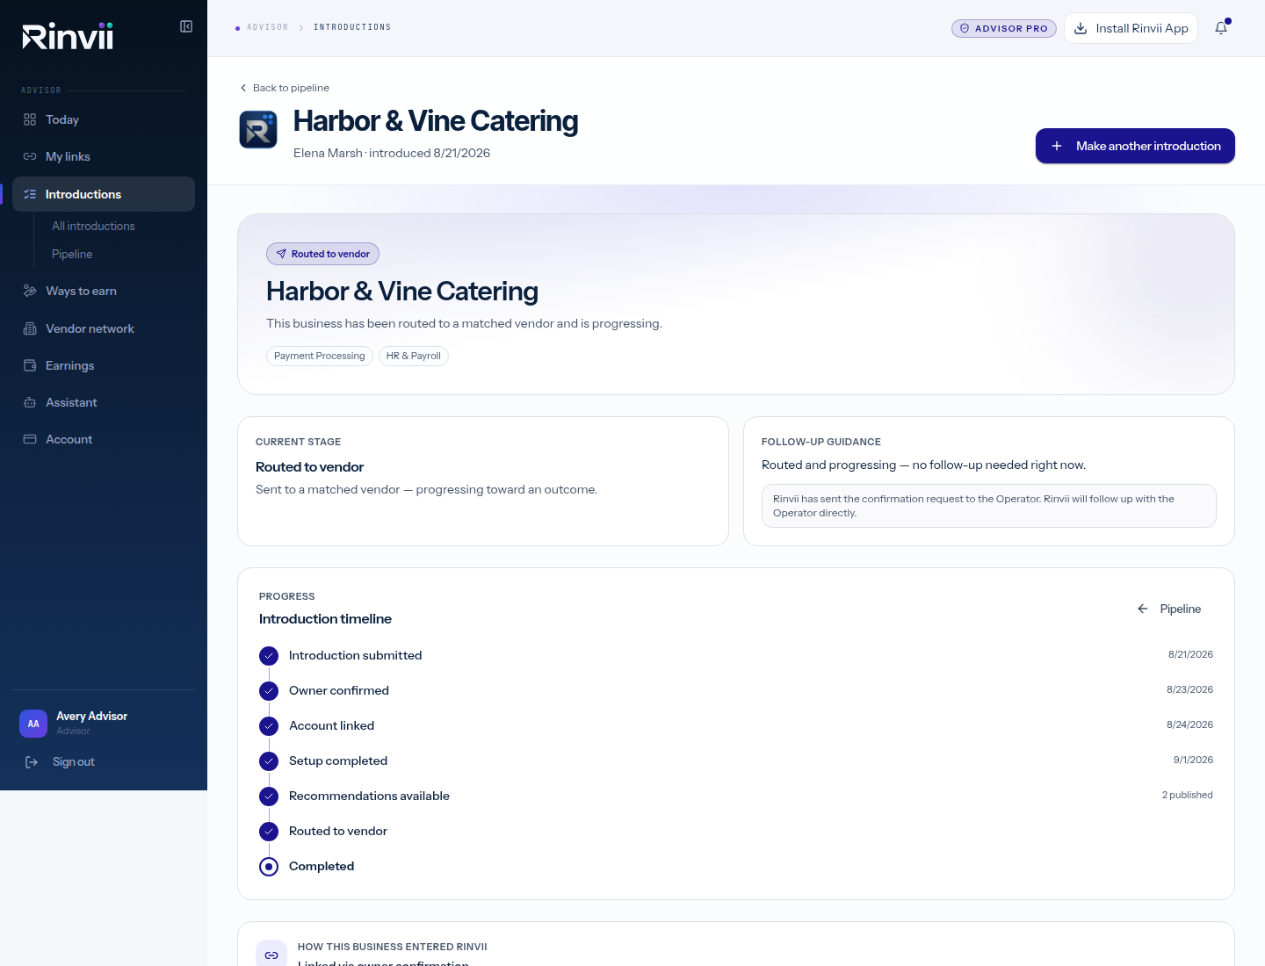Click the back chevron beside Back to pipeline
1265x966 pixels.
(x=243, y=88)
